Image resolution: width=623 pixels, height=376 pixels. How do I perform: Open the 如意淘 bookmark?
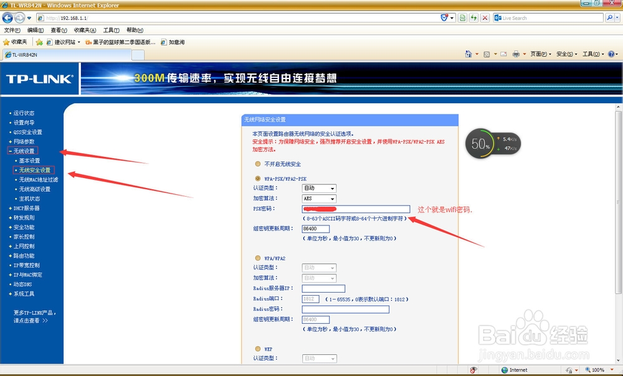pos(173,42)
